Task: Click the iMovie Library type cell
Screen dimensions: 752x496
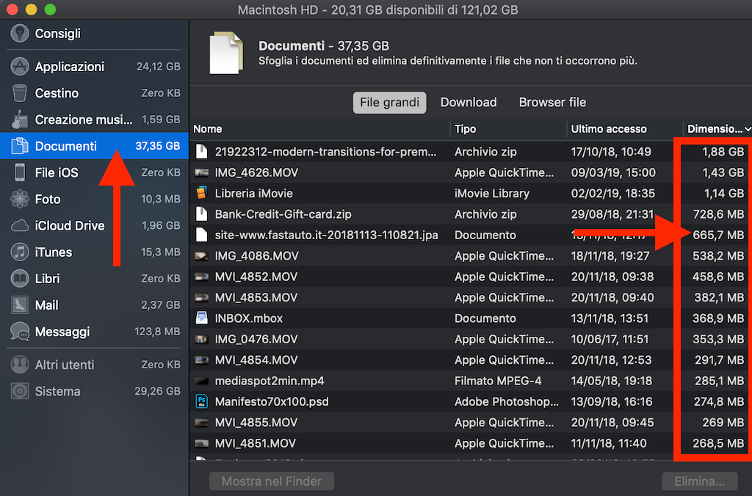Action: tap(492, 193)
